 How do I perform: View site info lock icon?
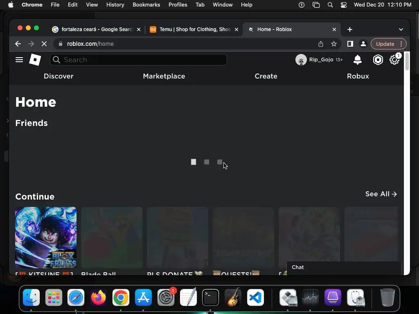click(x=61, y=44)
